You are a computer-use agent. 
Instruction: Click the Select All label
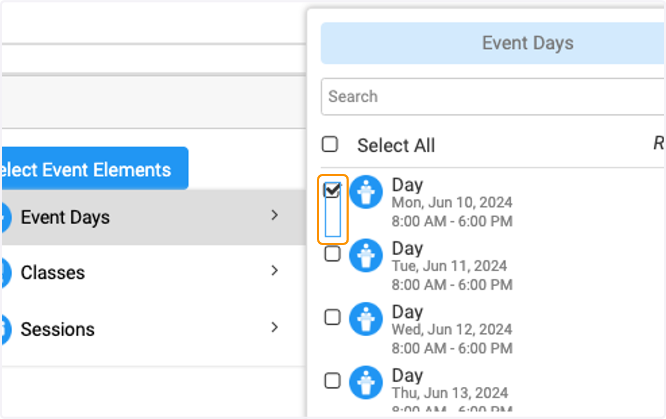click(x=396, y=146)
